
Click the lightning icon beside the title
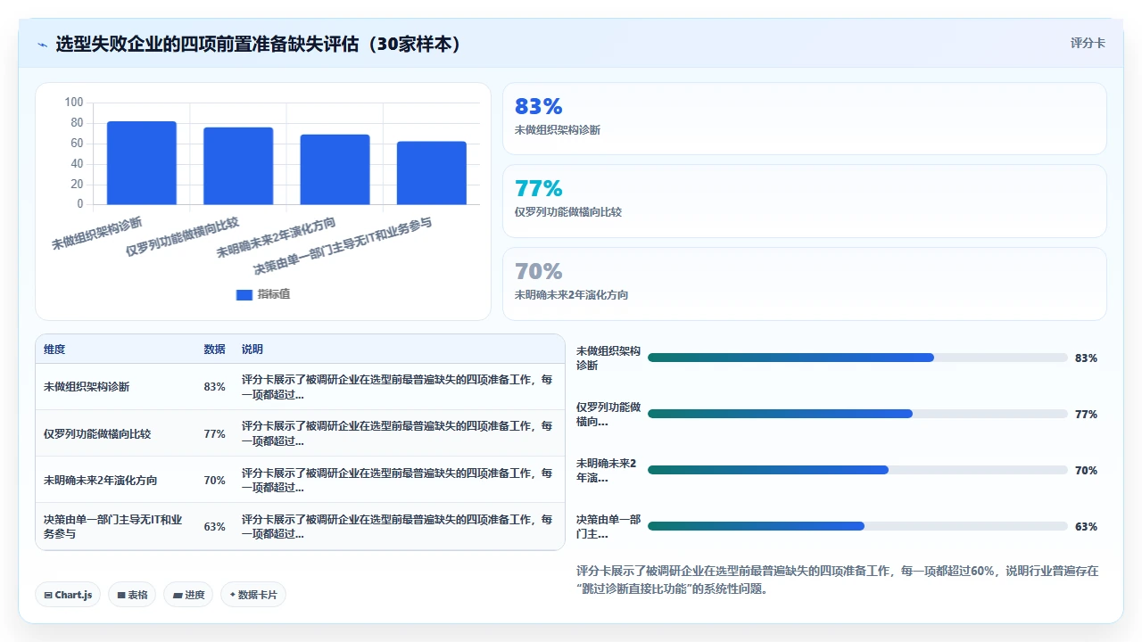[42, 45]
